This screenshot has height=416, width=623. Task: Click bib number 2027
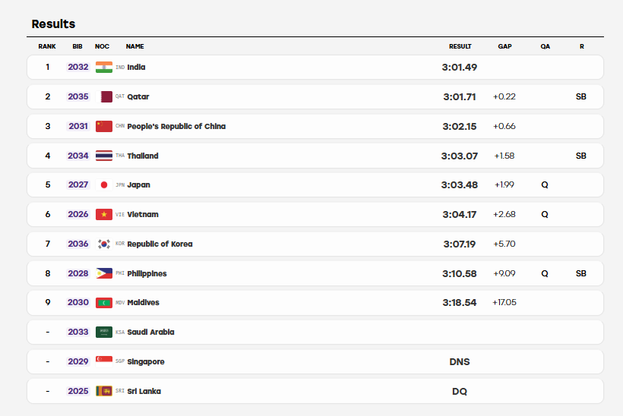click(x=77, y=184)
